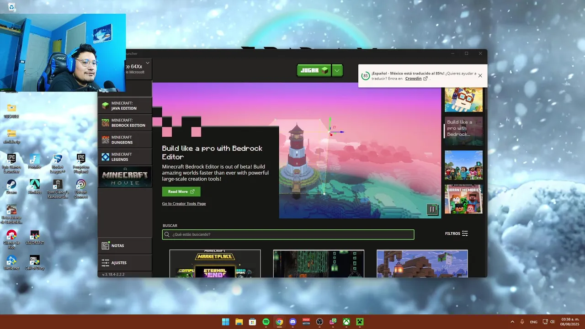Open the snowy village news card

coord(422,263)
